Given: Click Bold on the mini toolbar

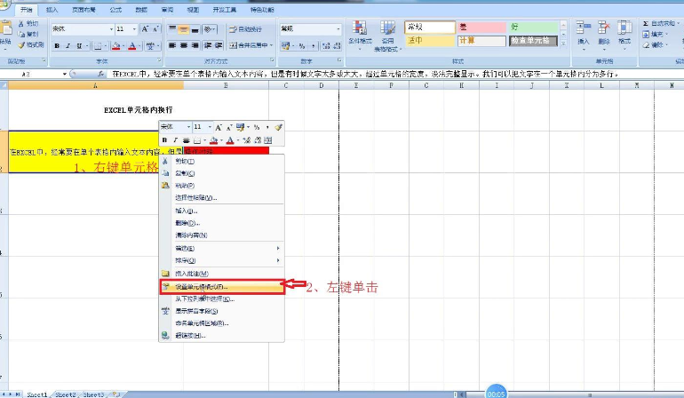Looking at the screenshot, I should point(165,140).
